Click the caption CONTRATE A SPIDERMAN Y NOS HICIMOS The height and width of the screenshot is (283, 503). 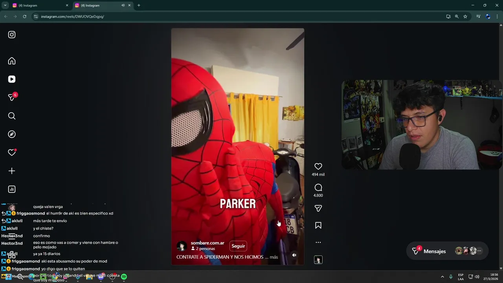pyautogui.click(x=220, y=257)
